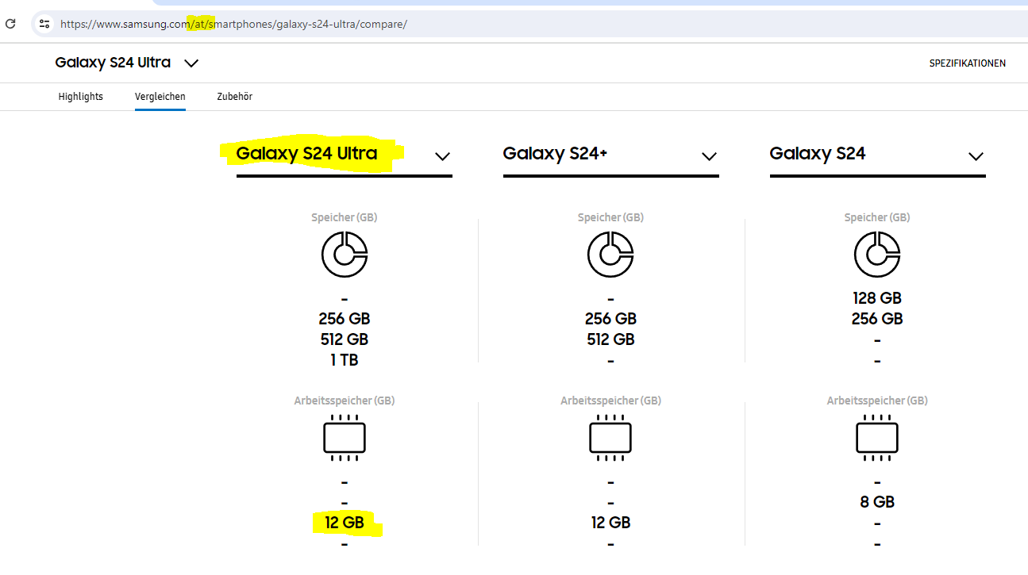Click the browser reload icon

pos(10,24)
